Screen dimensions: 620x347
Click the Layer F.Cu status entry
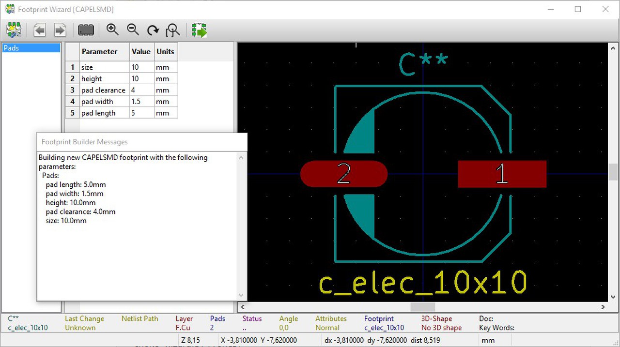184,323
